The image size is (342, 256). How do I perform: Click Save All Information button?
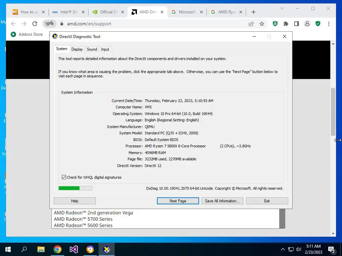pos(222,201)
